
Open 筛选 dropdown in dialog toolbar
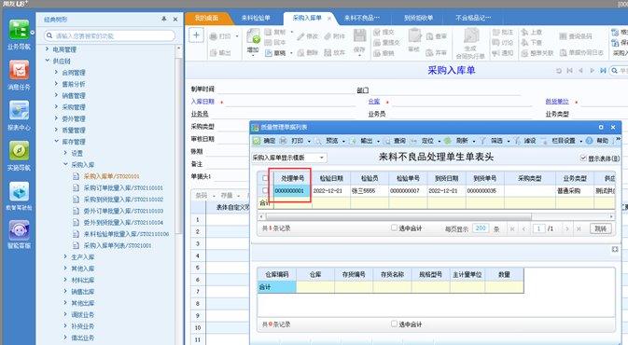click(509, 141)
